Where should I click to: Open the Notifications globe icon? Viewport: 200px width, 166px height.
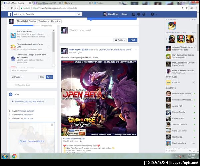tap(144, 14)
